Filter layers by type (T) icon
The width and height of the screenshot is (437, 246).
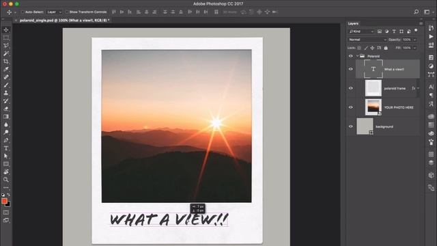click(394, 31)
